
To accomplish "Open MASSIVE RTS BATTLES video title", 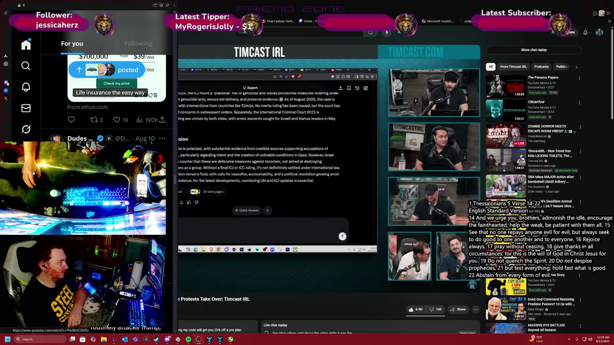I will (x=546, y=327).
